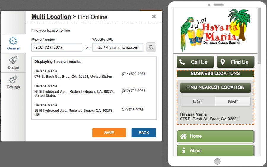Click the info icon on About
The image size is (267, 167).
[184, 150]
